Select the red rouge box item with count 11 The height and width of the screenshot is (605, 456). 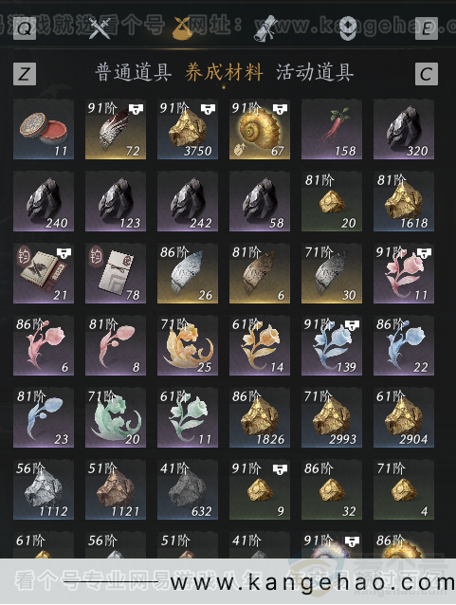coord(44,129)
